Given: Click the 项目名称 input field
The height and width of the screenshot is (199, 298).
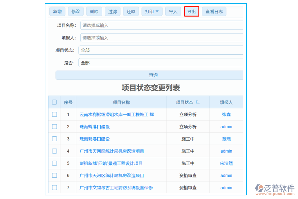Looking at the screenshot, I should 149,25.
